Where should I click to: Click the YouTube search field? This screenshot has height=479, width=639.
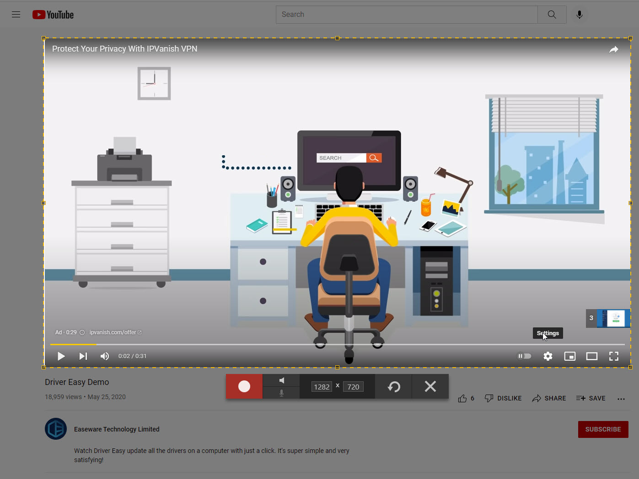[x=407, y=15]
